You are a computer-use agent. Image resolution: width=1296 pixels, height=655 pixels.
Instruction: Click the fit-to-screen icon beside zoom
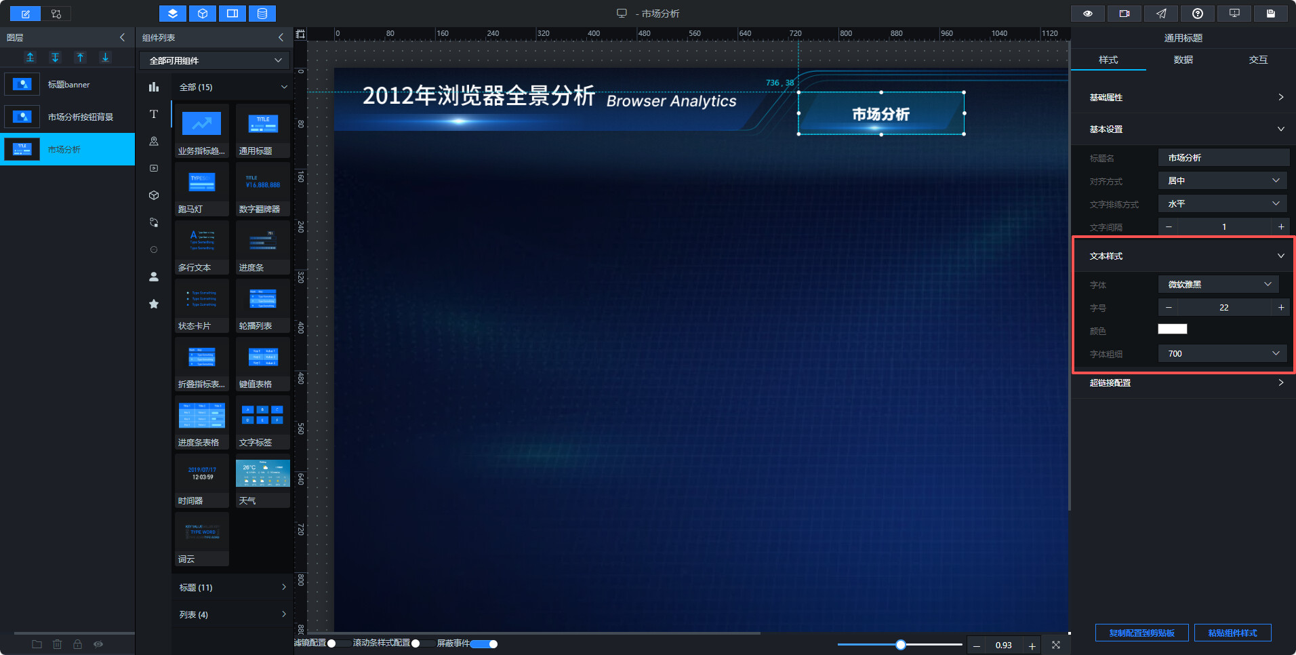[1056, 645]
